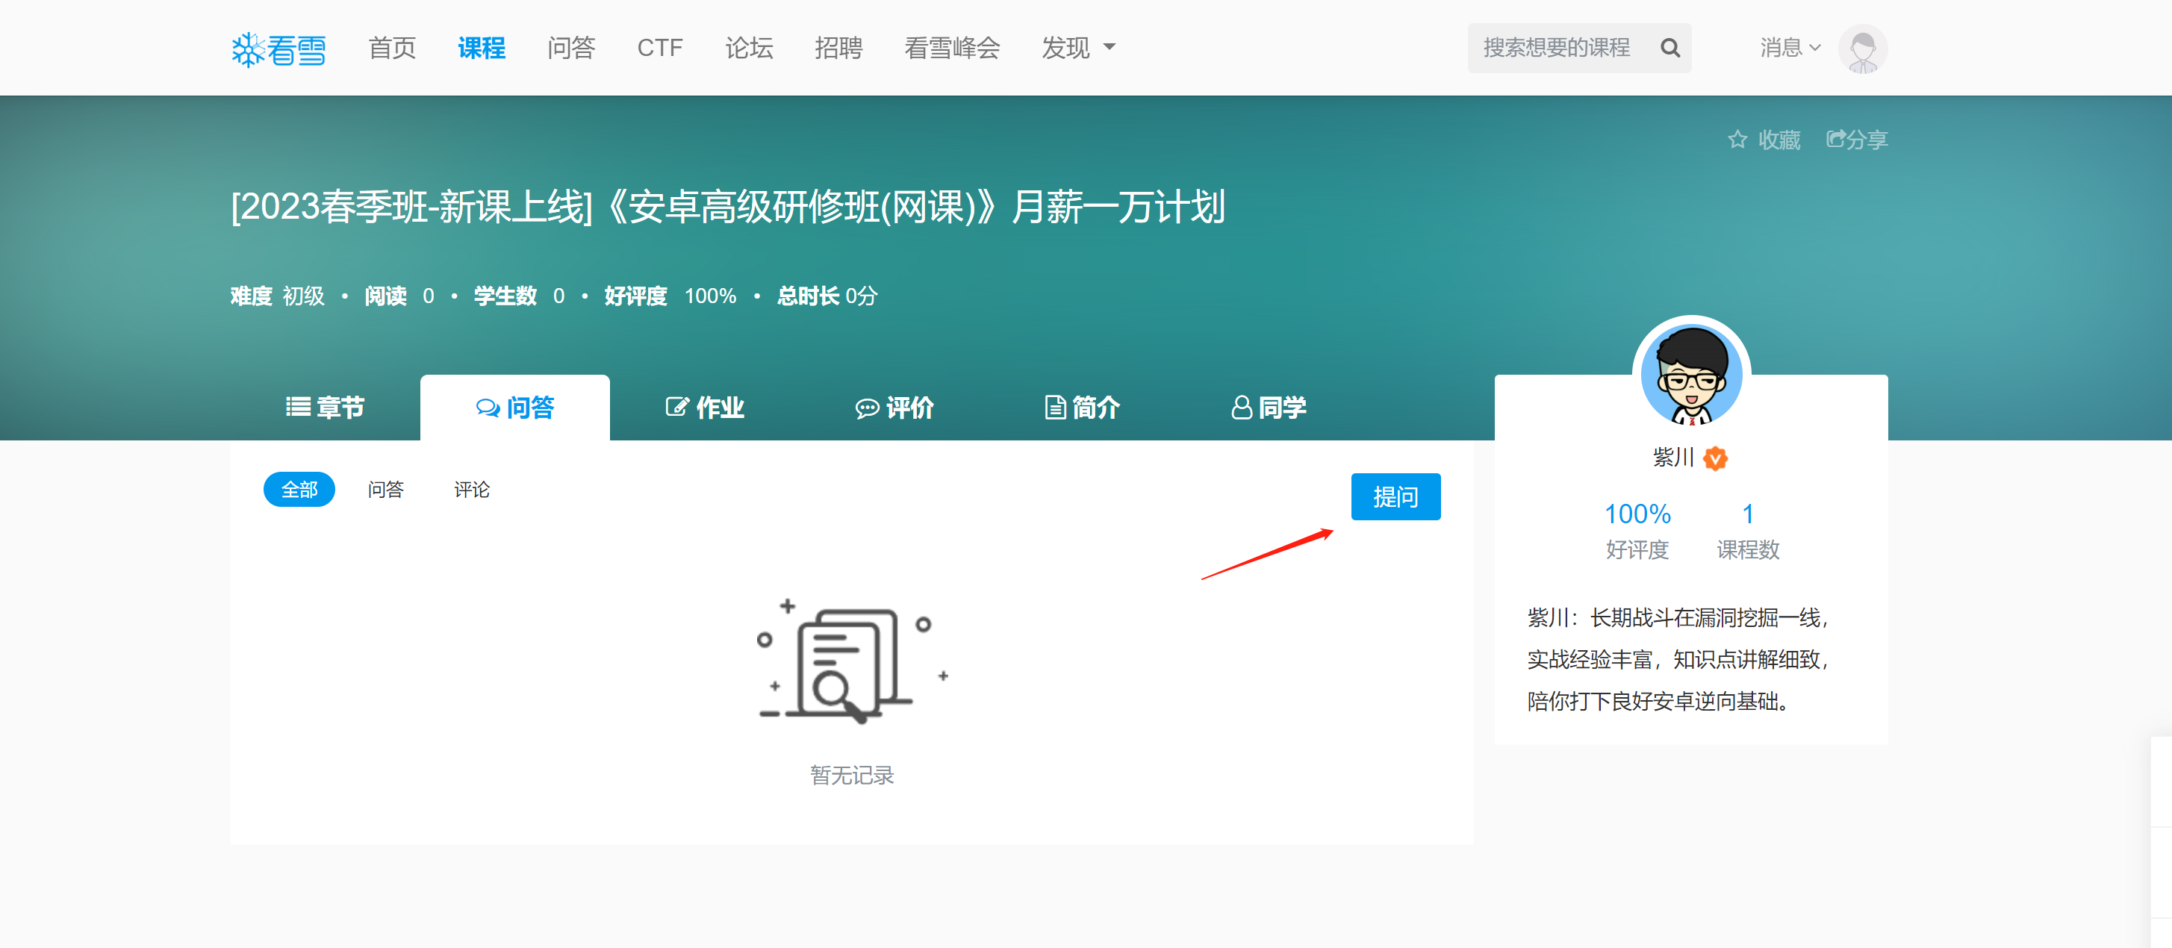
Task: Open the 作业 homework tab
Action: [x=704, y=408]
